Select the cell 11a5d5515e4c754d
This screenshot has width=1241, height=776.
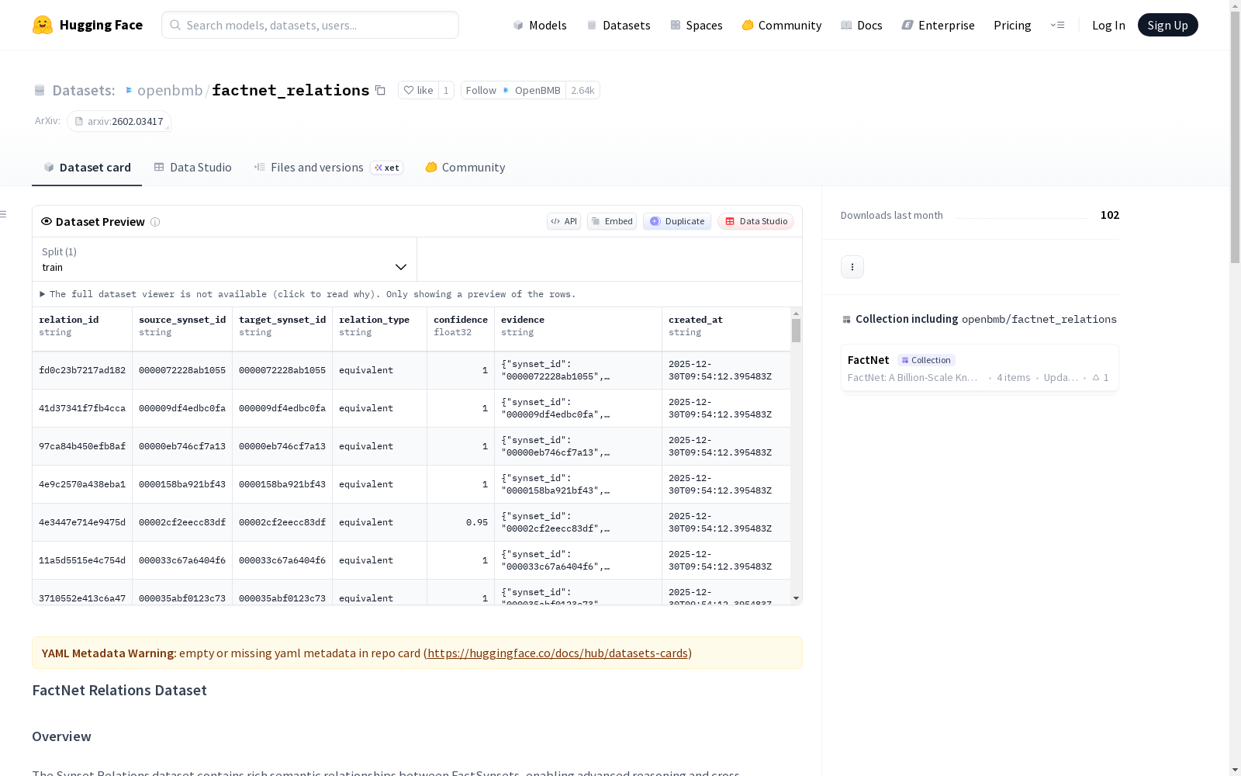coord(82,561)
